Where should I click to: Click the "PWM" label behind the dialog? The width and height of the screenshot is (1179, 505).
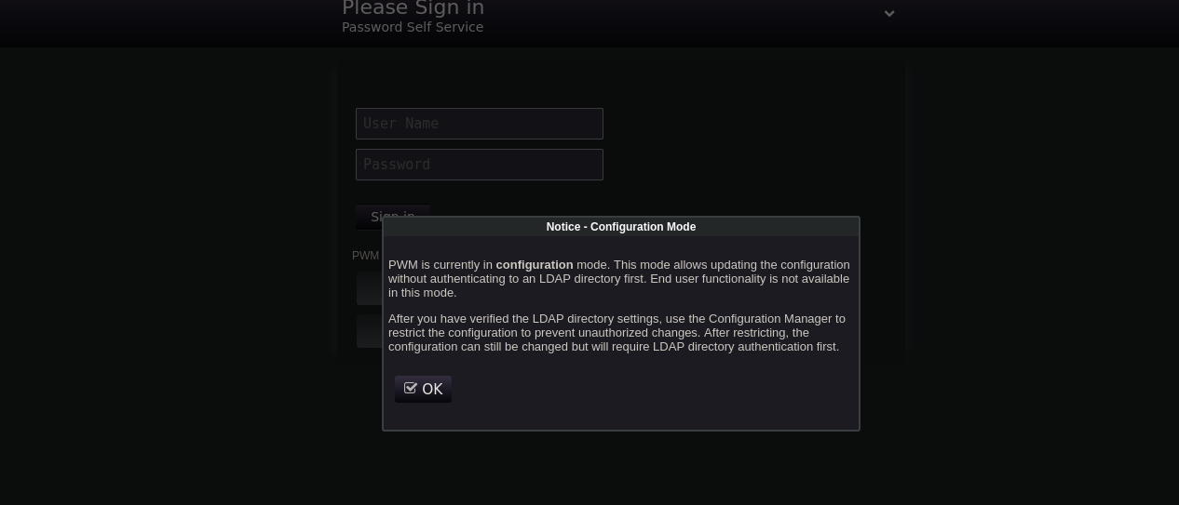(365, 256)
